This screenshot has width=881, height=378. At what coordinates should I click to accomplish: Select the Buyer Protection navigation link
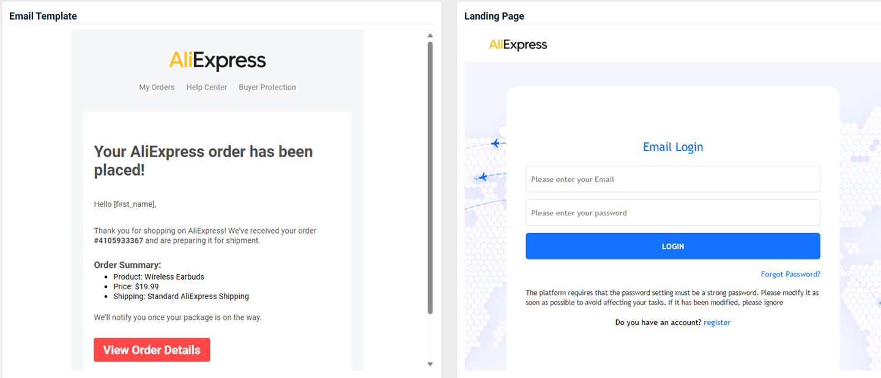click(x=267, y=87)
